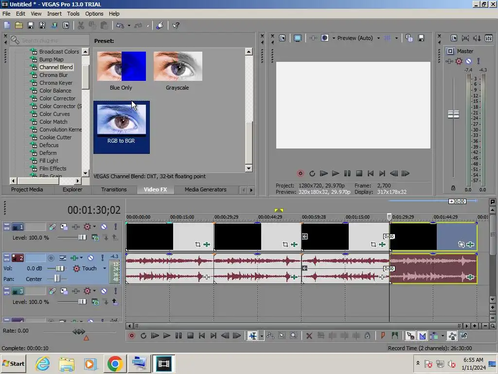Screen dimensions: 498x374
Task: Toggle Automatic Crossfades button
Action: [423, 336]
